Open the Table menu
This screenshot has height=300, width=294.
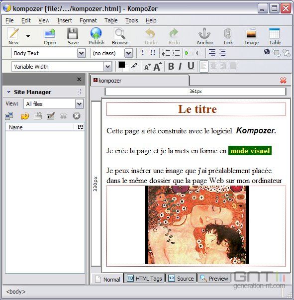pos(111,20)
